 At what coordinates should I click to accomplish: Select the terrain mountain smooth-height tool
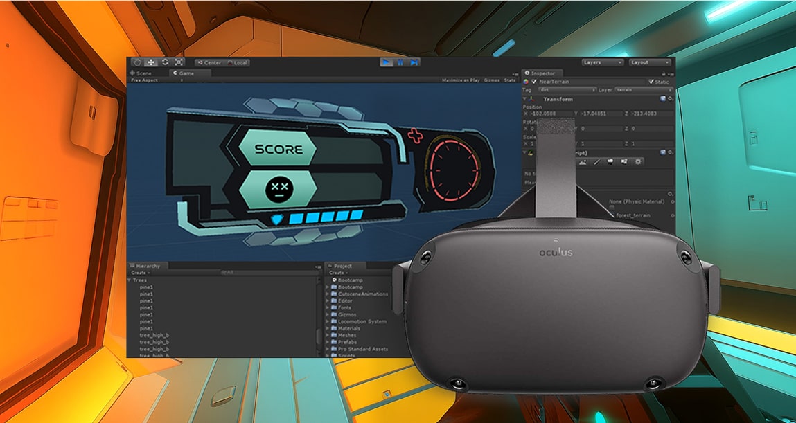tap(583, 162)
